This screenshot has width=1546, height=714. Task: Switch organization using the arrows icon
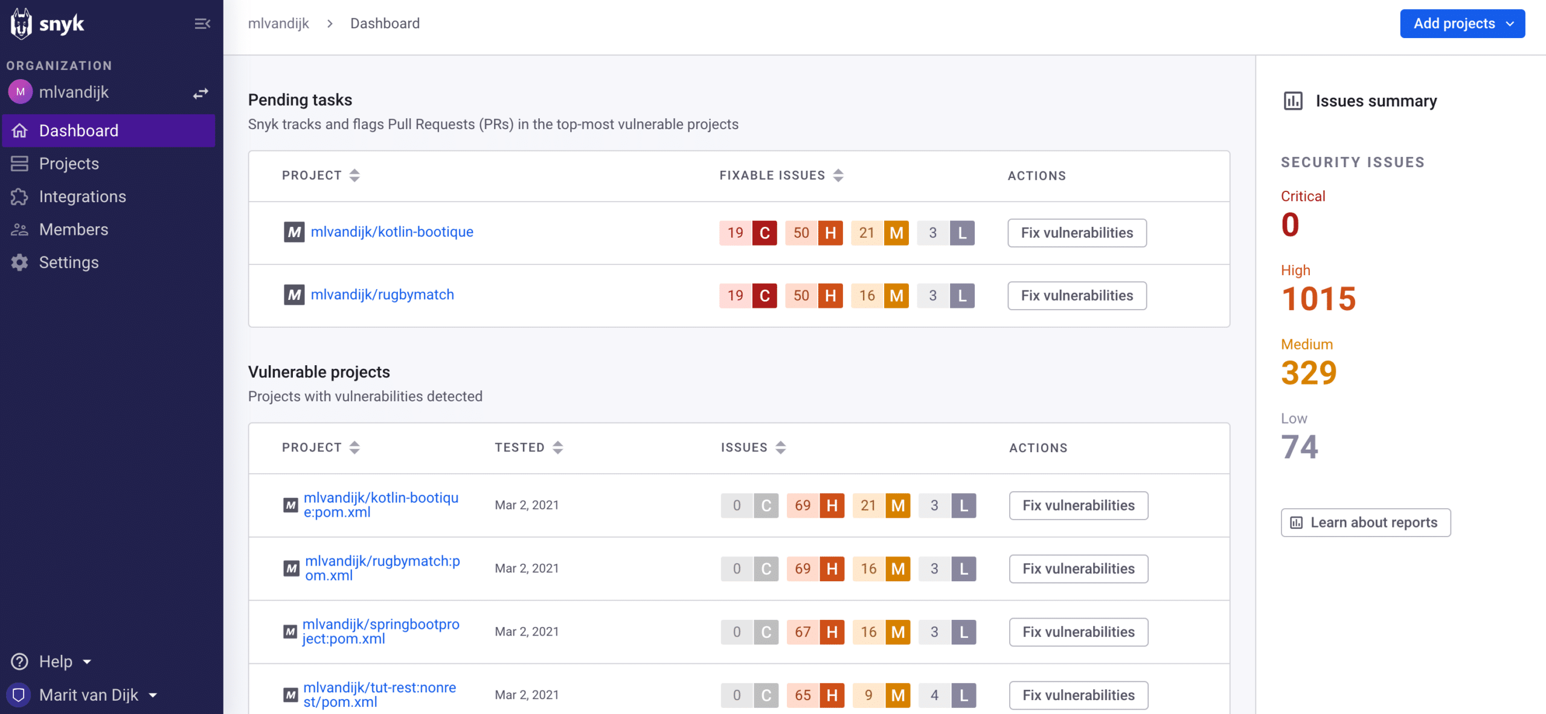200,94
